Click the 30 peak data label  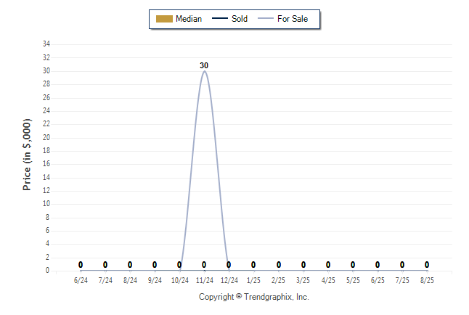point(204,65)
